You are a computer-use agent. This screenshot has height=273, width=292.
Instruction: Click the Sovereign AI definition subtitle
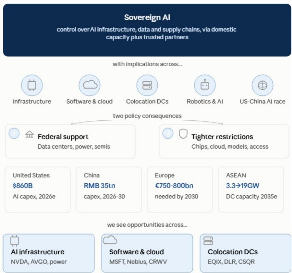pyautogui.click(x=147, y=33)
